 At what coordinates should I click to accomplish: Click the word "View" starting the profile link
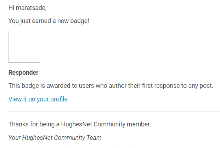coord(15,99)
